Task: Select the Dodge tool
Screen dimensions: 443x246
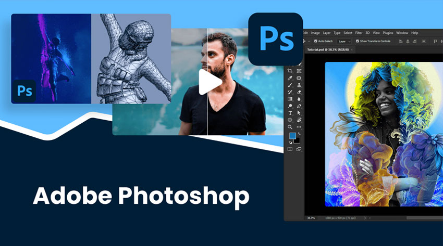Action: [290, 106]
